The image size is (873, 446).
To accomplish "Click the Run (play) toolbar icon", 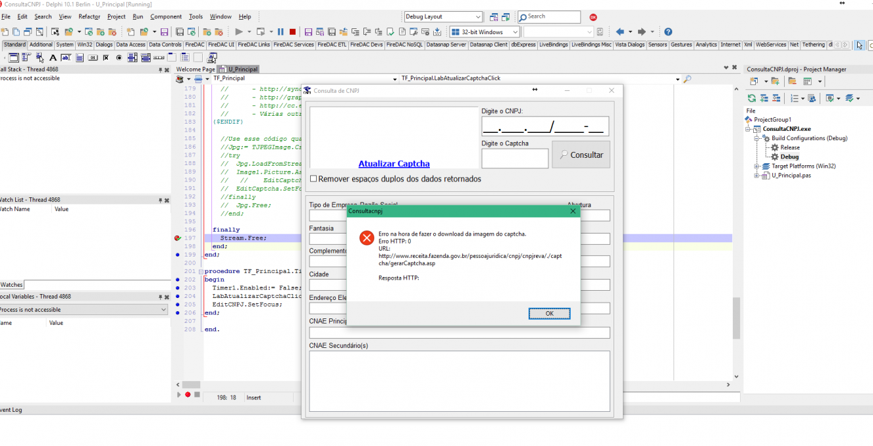I will 239,32.
